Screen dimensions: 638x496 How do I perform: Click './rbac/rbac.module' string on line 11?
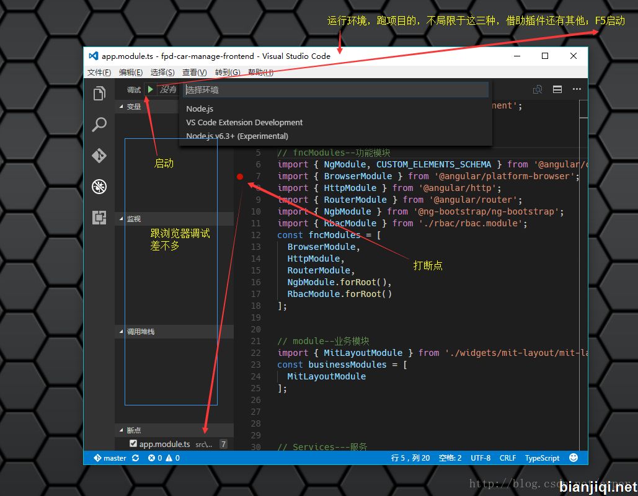pos(471,223)
